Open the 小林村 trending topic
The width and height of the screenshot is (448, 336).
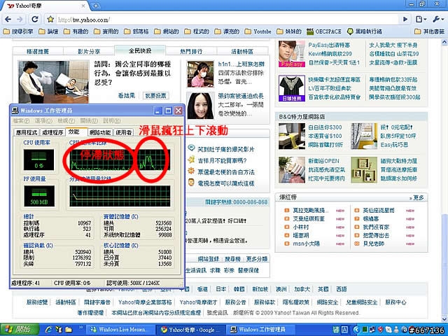click(300, 227)
